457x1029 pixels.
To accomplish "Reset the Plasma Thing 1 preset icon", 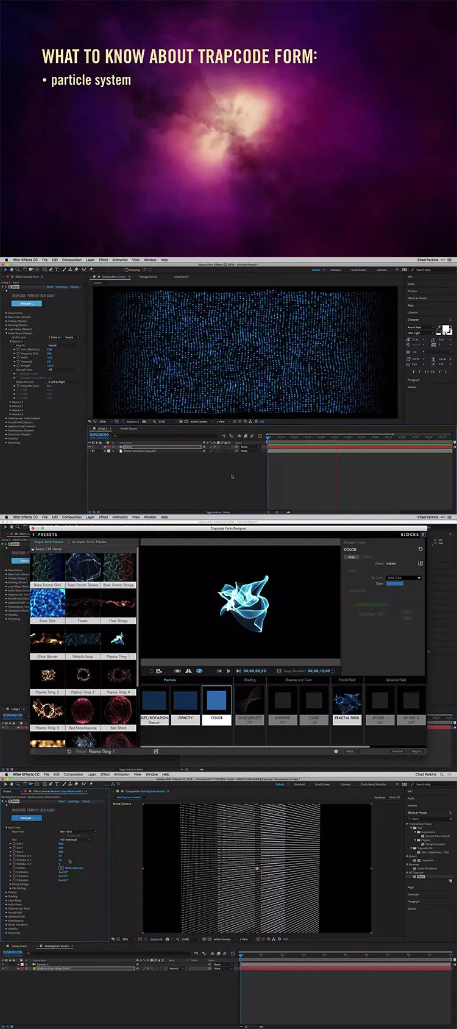I will tap(69, 751).
